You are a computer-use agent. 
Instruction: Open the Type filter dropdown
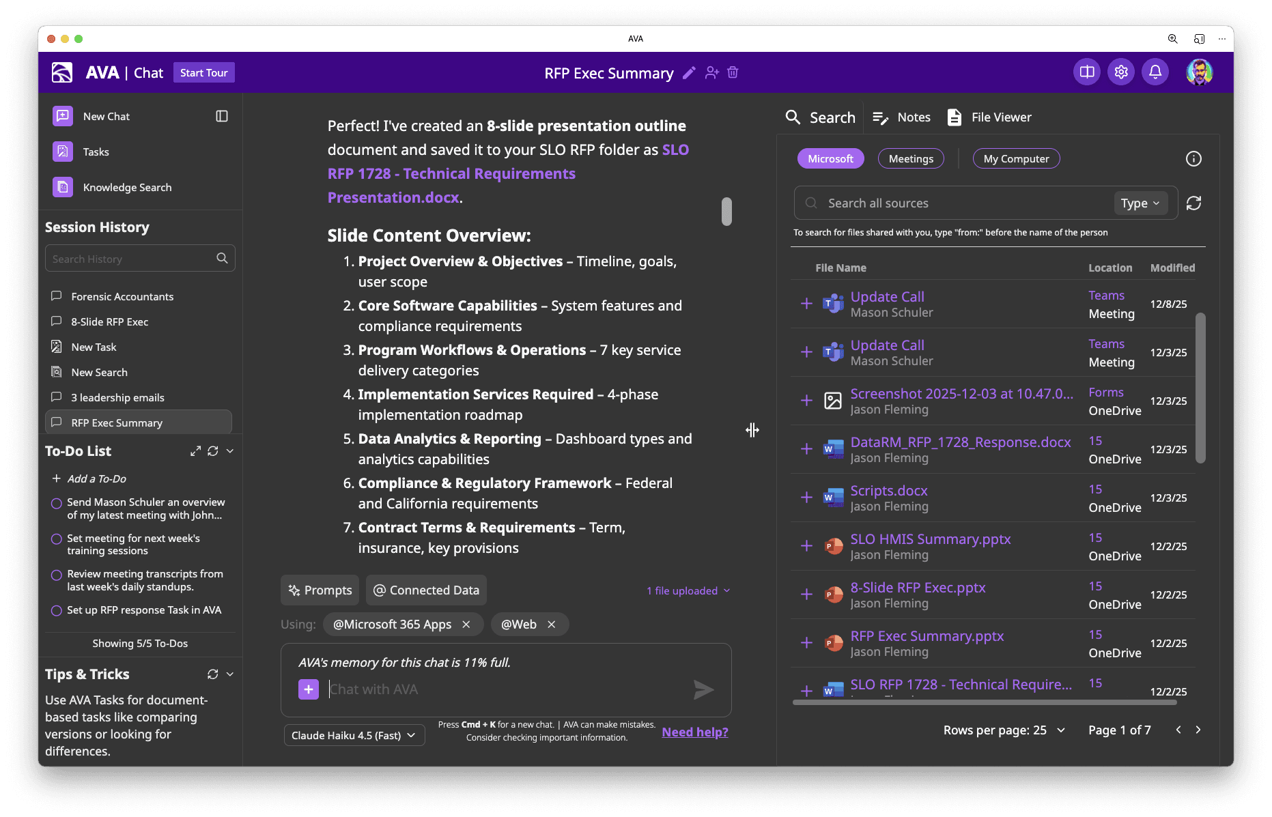(1140, 203)
